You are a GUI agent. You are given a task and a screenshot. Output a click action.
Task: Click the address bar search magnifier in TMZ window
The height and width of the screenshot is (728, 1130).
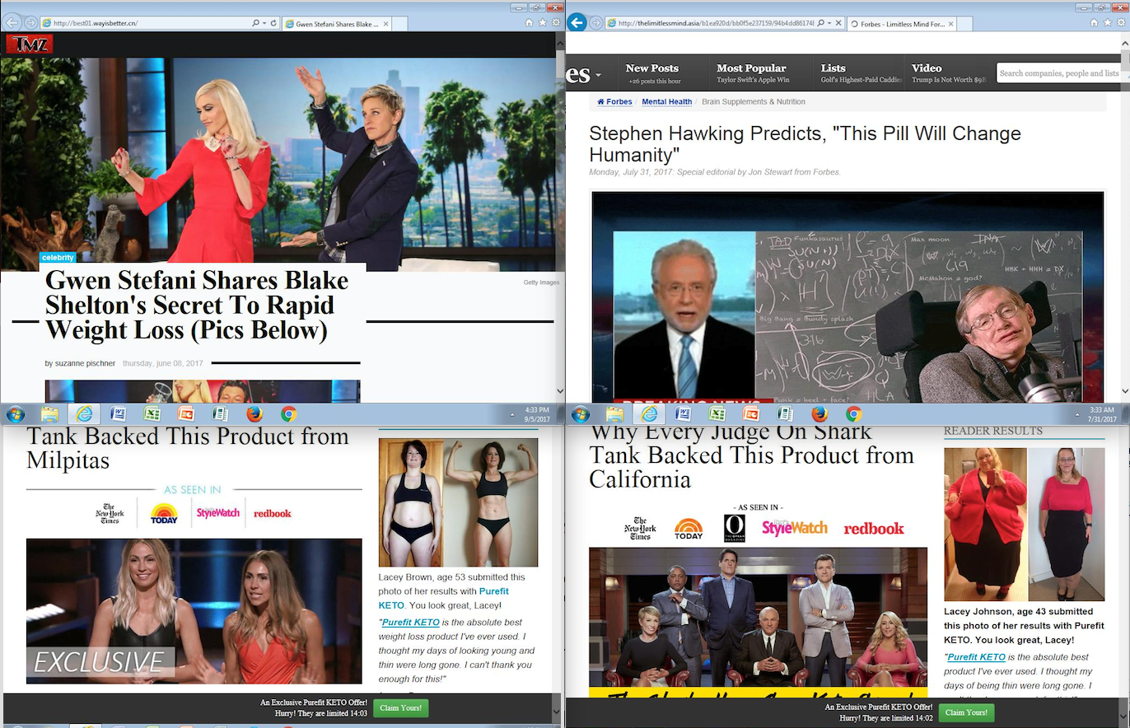click(x=255, y=23)
